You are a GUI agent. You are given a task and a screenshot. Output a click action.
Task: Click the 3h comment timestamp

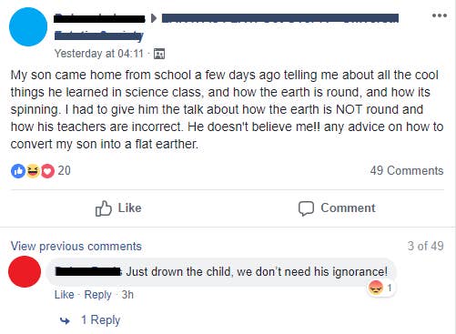pyautogui.click(x=127, y=295)
